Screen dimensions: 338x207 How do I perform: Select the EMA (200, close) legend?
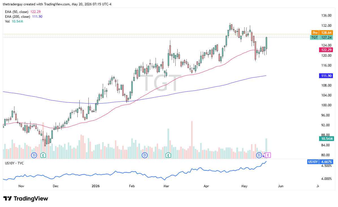click(24, 17)
